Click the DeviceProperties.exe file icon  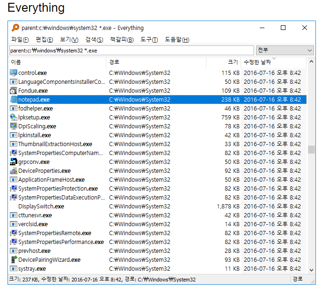tap(14, 171)
